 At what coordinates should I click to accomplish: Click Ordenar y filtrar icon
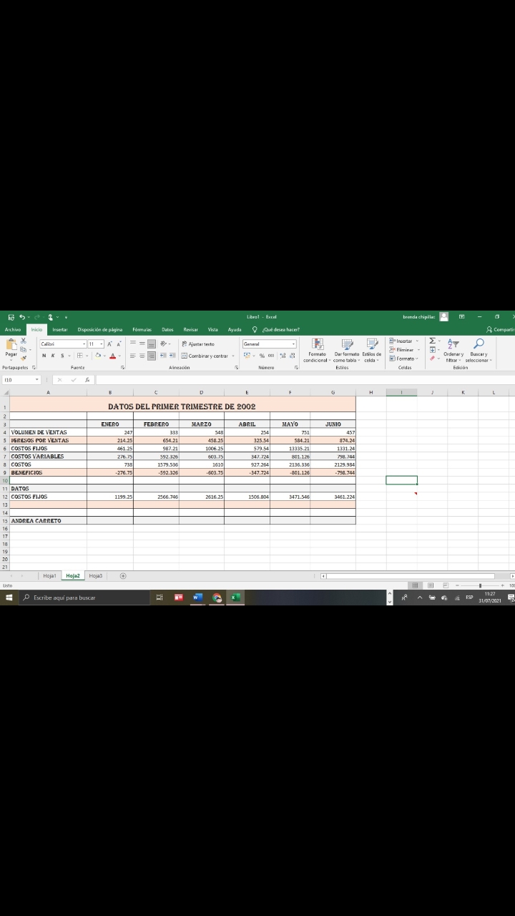(453, 344)
